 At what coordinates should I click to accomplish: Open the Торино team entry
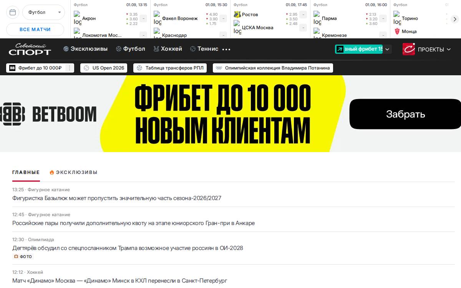[x=410, y=18]
